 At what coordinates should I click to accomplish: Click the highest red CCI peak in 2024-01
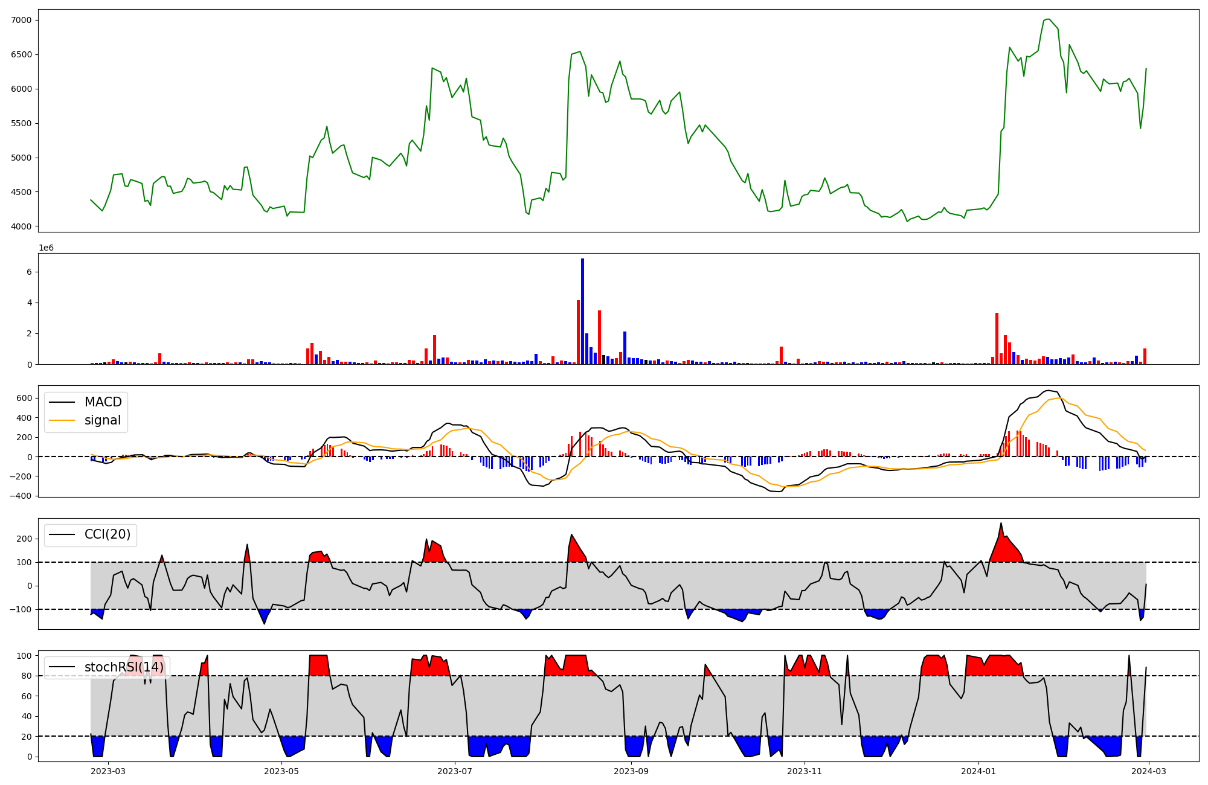(x=1001, y=525)
